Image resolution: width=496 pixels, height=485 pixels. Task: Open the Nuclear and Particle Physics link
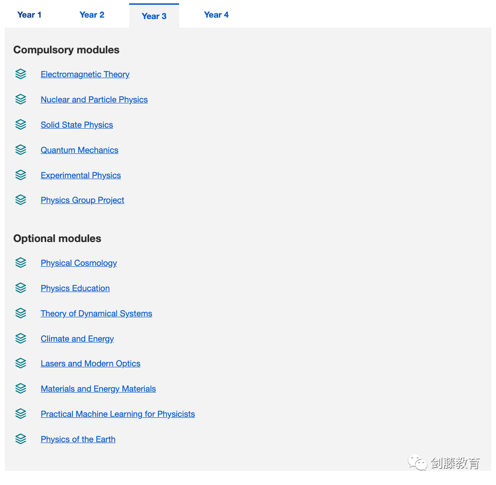pyautogui.click(x=94, y=100)
